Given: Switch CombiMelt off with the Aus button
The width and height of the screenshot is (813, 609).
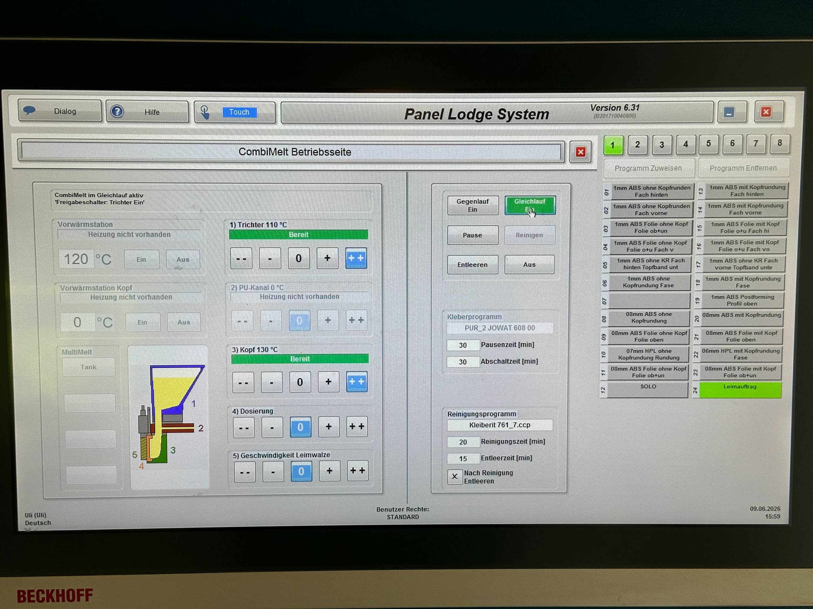Looking at the screenshot, I should tap(529, 264).
